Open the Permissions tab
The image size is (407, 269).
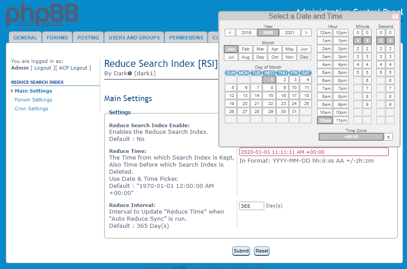(186, 38)
